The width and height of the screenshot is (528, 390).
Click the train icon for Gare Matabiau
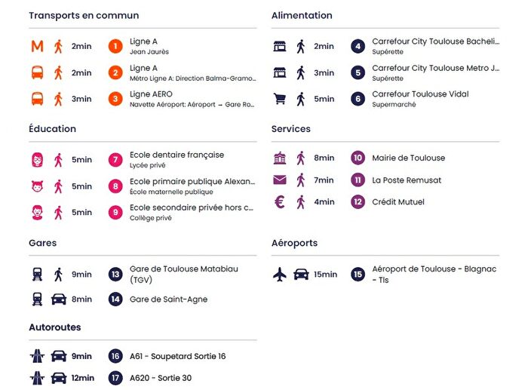pos(37,275)
